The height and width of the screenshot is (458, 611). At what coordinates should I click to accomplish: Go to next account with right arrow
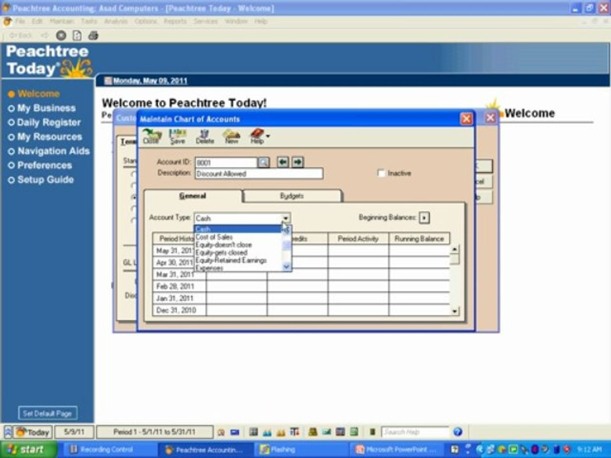coord(298,162)
